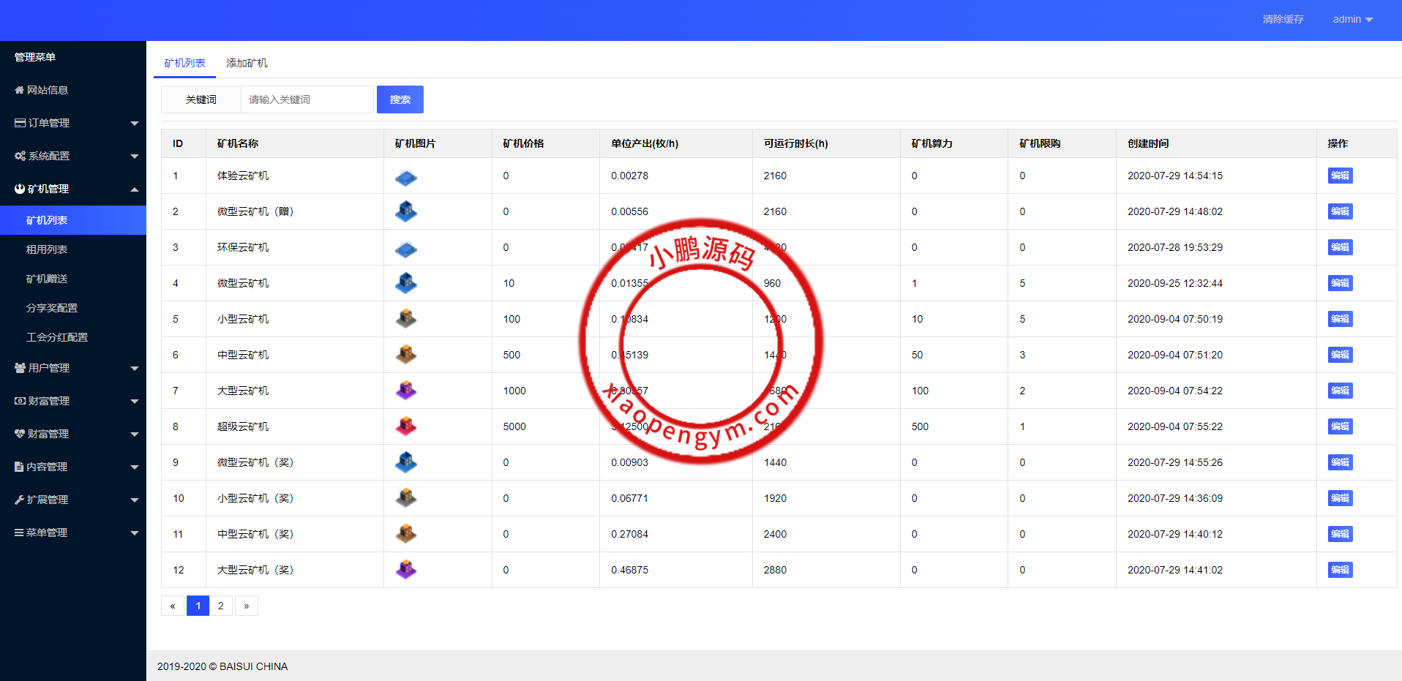
Task: Click the edit icon for 中型云矿机 row 6
Action: point(1340,355)
